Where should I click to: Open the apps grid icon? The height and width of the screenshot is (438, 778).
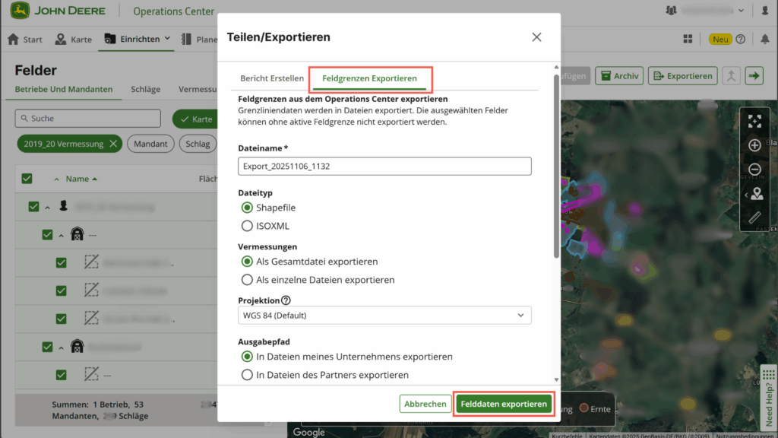688,40
